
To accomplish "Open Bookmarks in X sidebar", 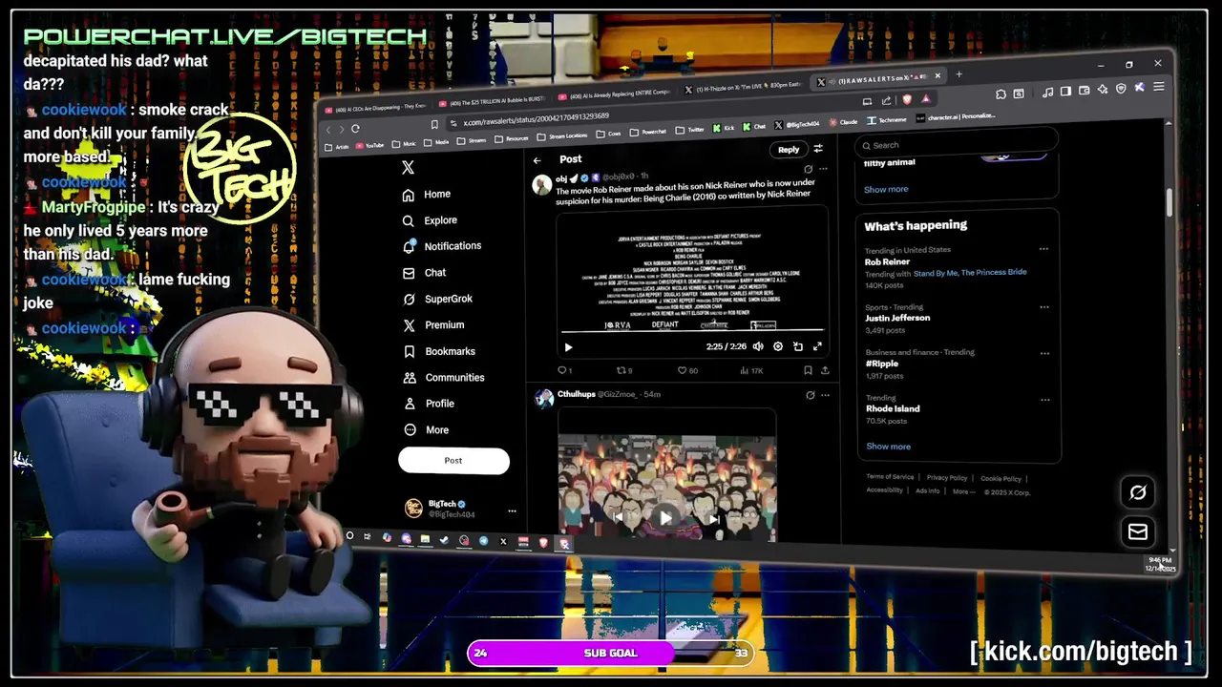I will pos(439,351).
